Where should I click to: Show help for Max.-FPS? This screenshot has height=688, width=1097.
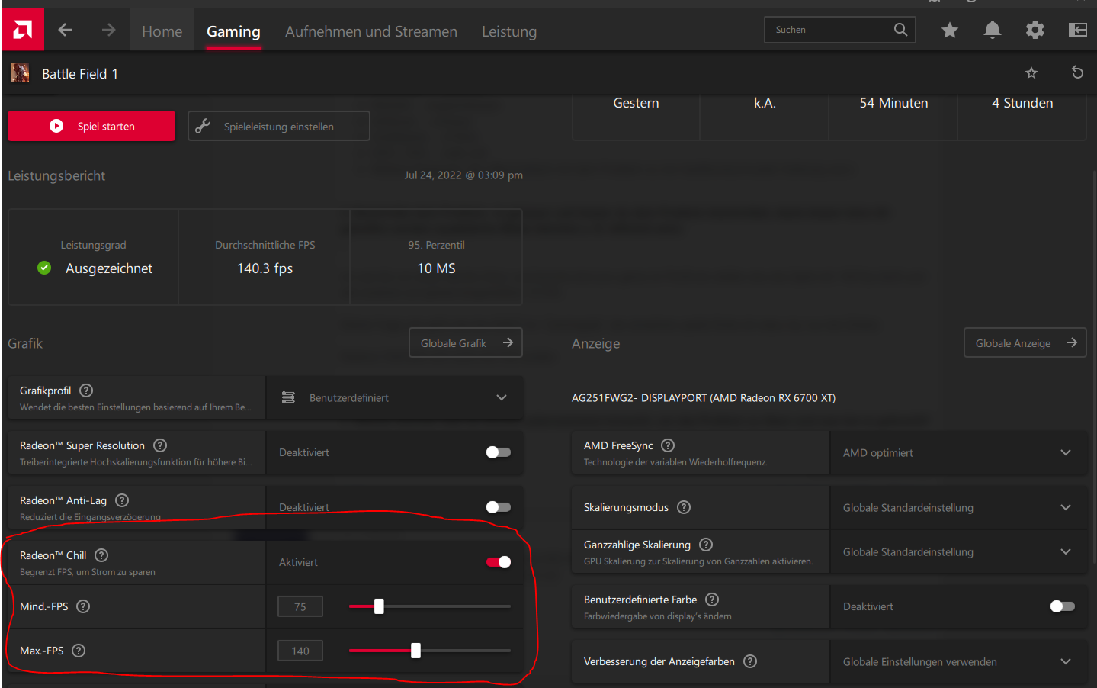pos(79,651)
